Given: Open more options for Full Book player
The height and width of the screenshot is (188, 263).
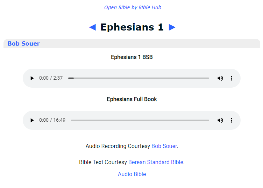Looking at the screenshot, I should (231, 120).
